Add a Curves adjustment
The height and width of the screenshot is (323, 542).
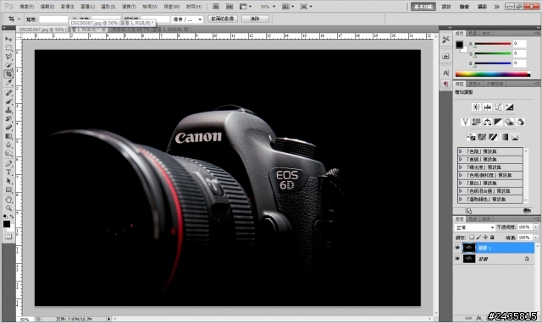tap(498, 107)
